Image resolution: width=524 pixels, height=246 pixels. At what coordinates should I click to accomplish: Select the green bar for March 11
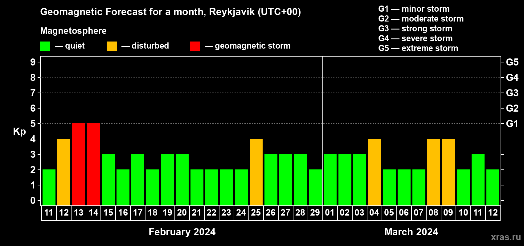click(478, 180)
